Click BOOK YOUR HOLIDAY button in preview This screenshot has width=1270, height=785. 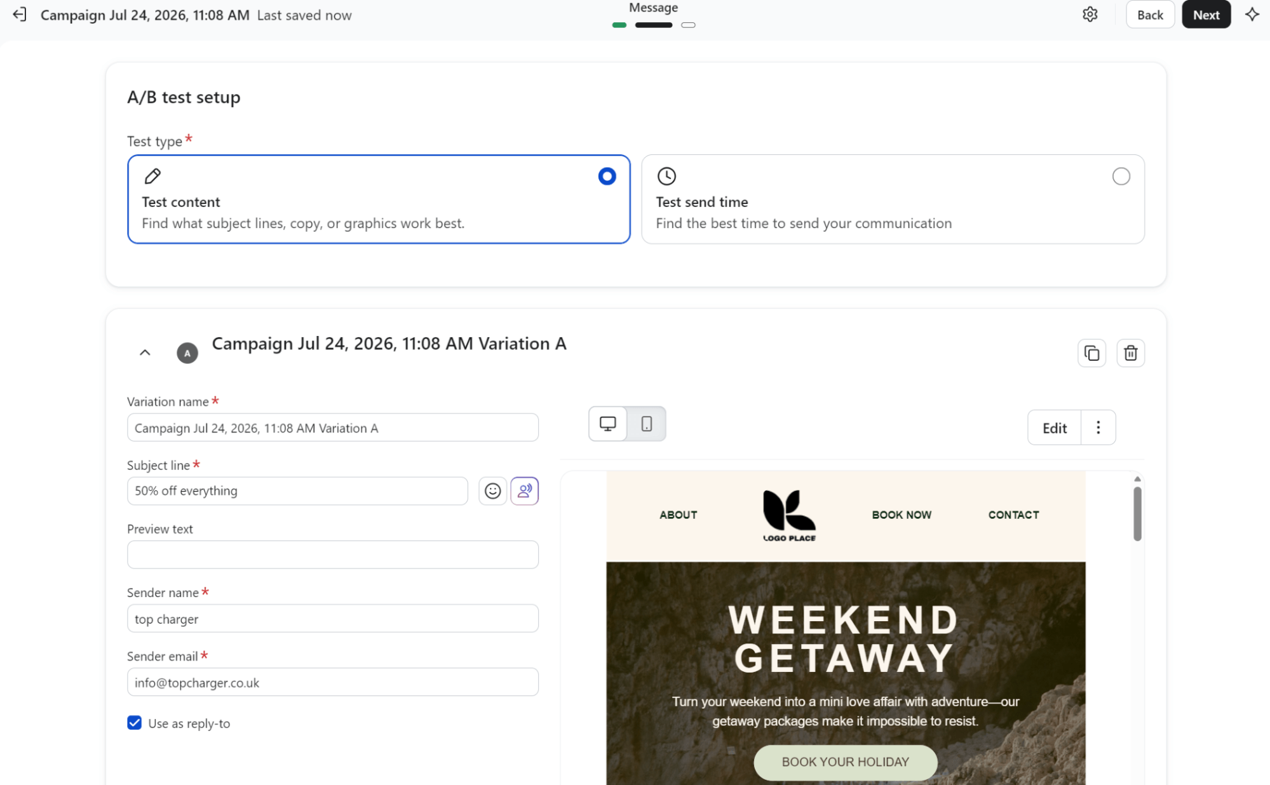pos(845,762)
